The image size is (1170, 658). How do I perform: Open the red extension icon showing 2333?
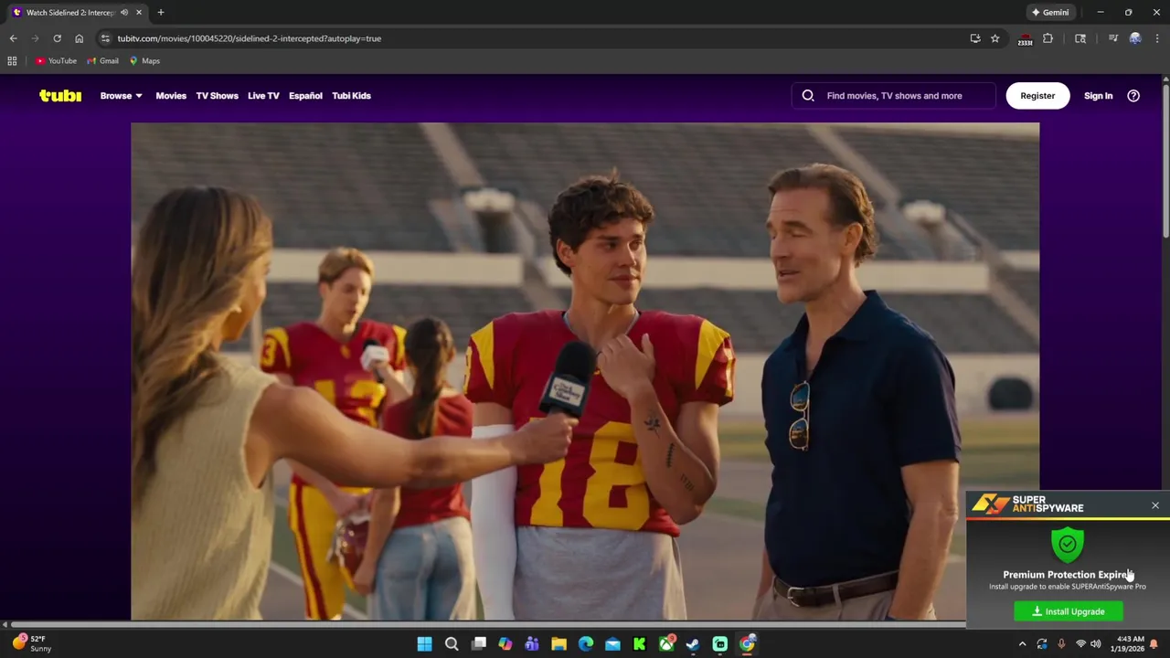pyautogui.click(x=1025, y=39)
